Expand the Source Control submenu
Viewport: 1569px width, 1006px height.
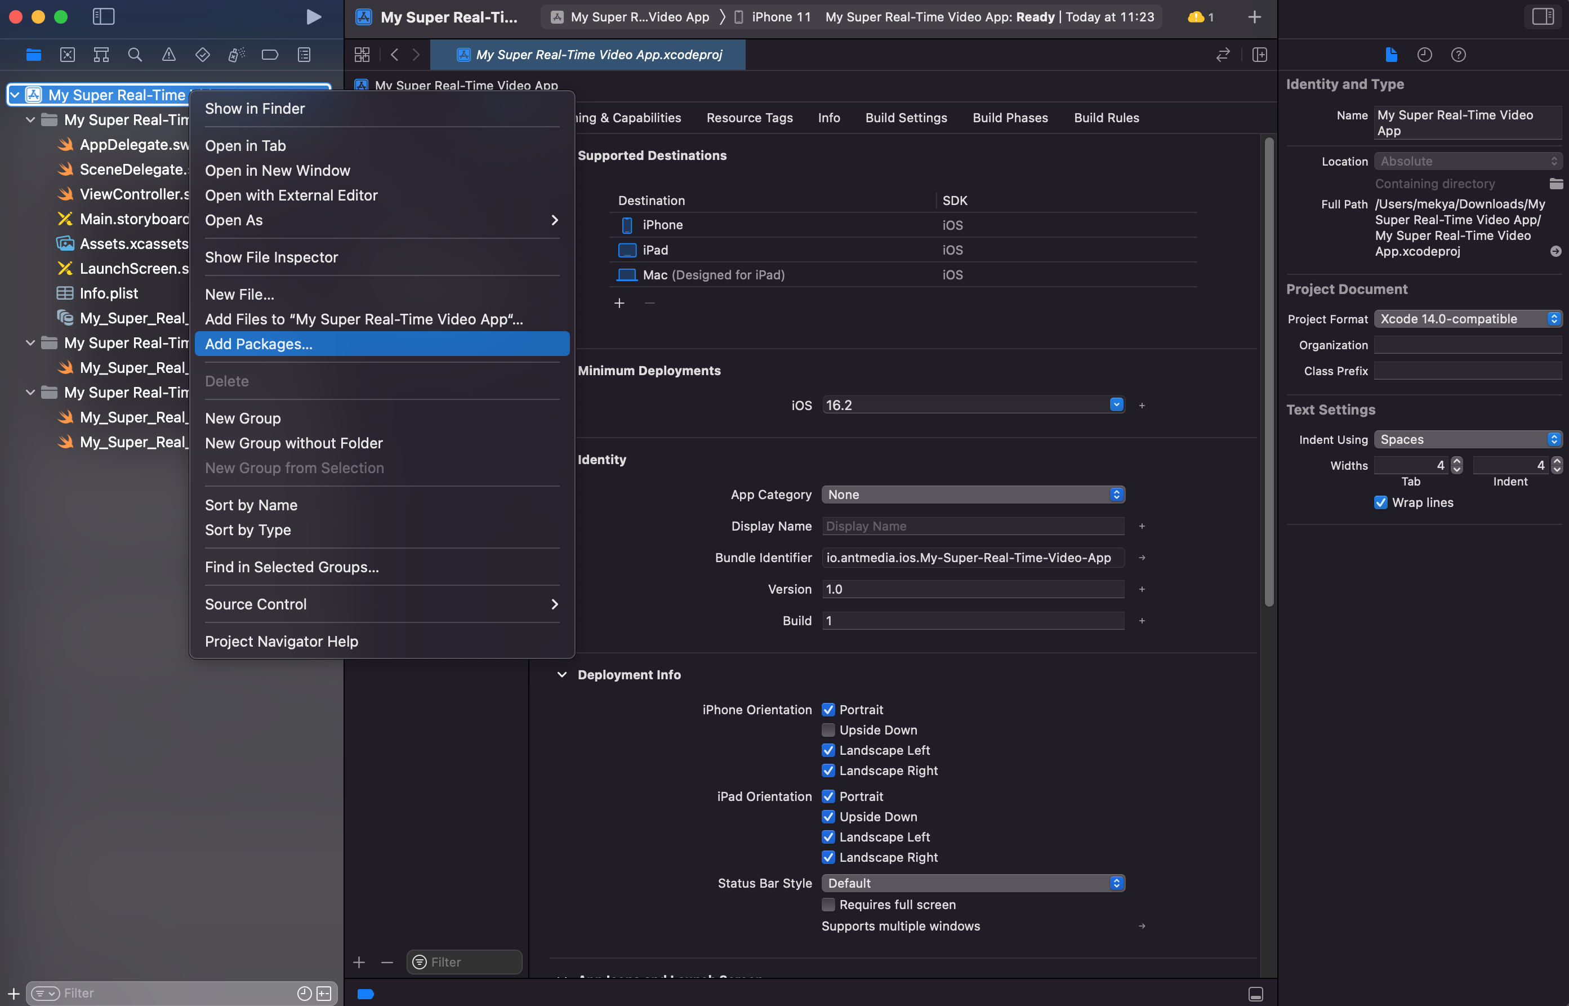pos(382,604)
